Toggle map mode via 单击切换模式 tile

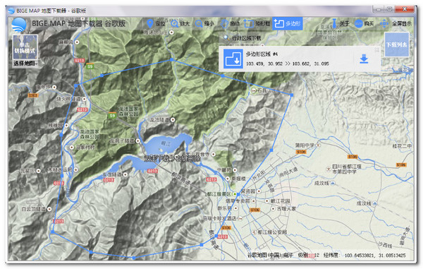pos(25,47)
